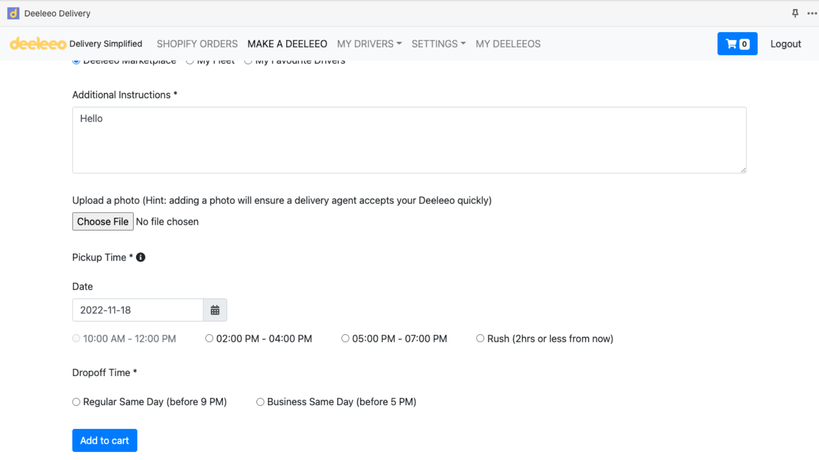The height and width of the screenshot is (460, 819).
Task: Click the Deeleeo app icon in title bar
Action: [x=13, y=13]
